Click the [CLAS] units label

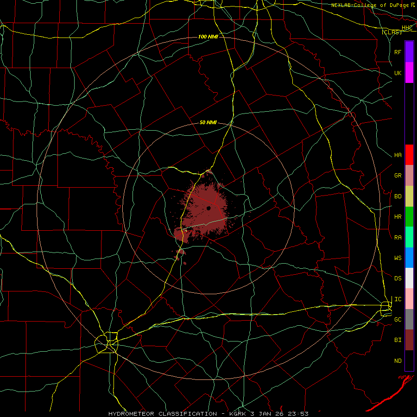pyautogui.click(x=392, y=32)
